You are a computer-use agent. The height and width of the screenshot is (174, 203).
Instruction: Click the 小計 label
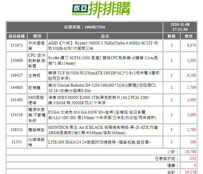173,152
